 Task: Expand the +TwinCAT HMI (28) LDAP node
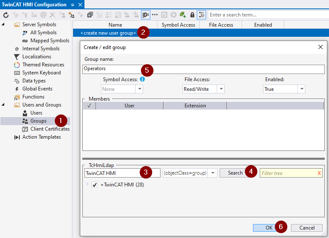coord(87,184)
